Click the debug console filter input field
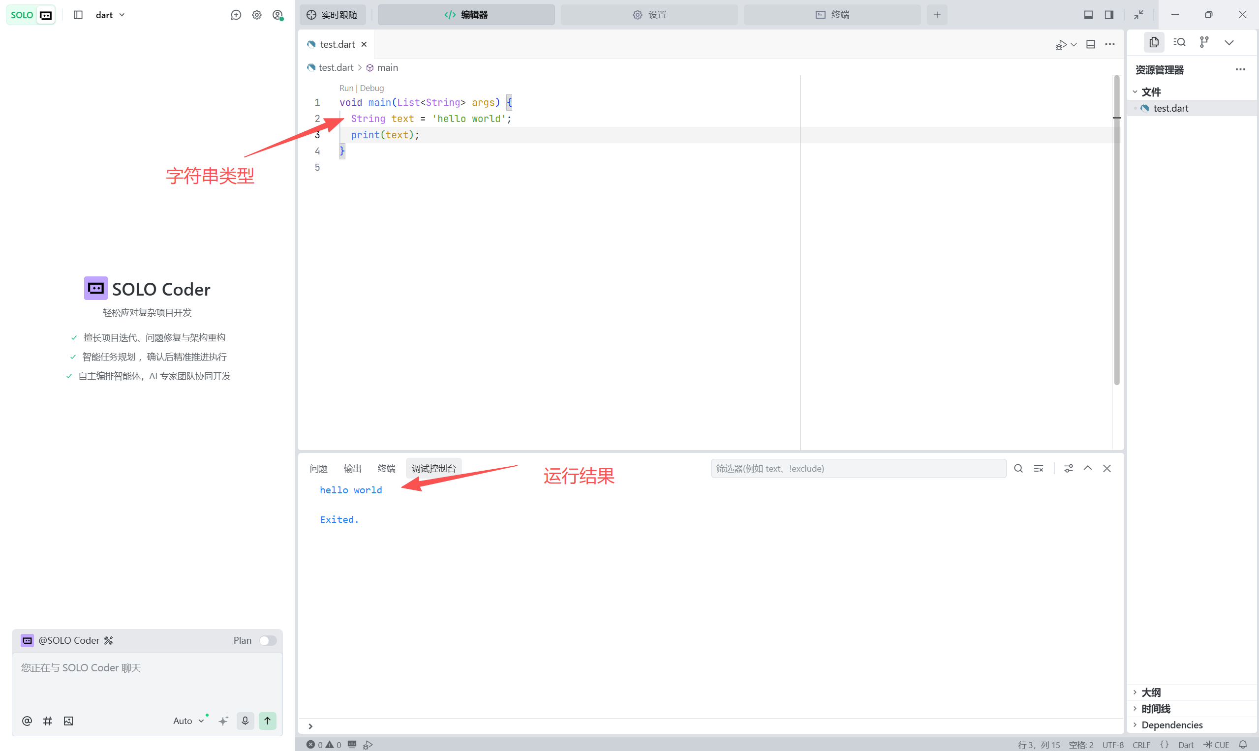1259x751 pixels. click(858, 468)
